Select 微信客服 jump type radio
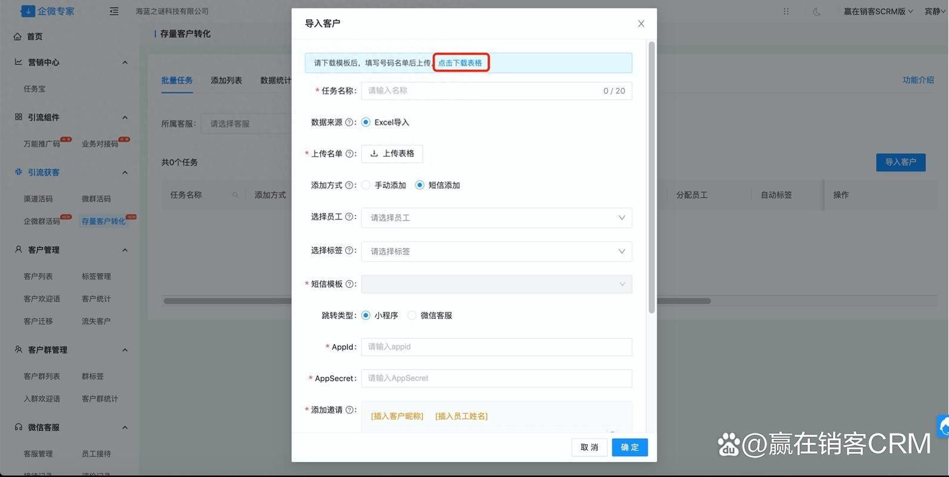This screenshot has height=477, width=949. pos(412,315)
